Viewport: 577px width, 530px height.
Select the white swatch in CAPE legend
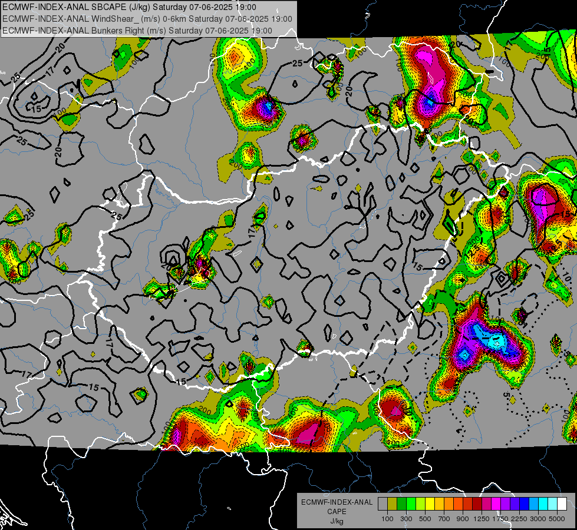[x=562, y=504]
